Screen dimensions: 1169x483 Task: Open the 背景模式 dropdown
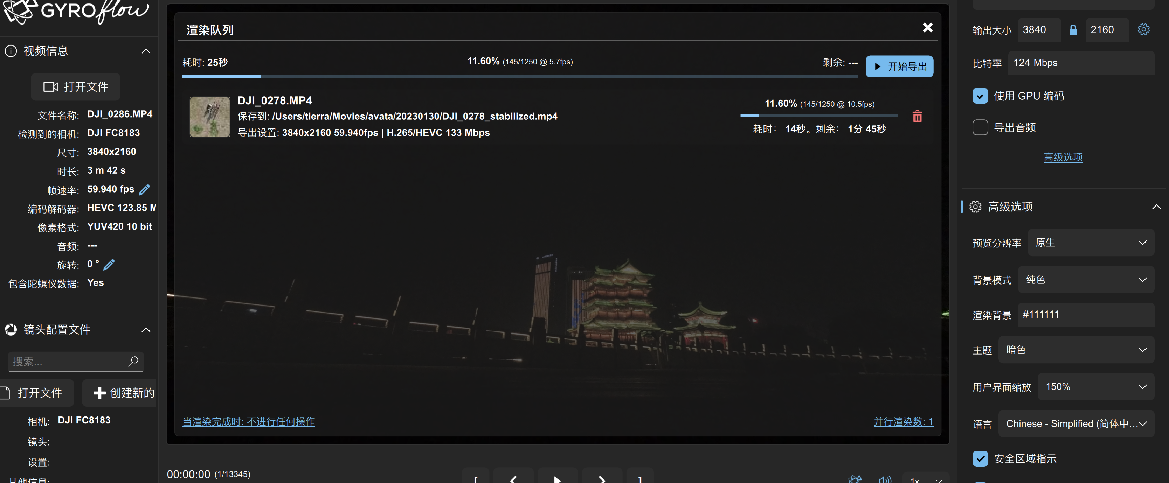[1086, 280]
